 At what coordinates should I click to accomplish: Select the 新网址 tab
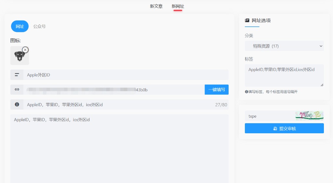pos(178,7)
